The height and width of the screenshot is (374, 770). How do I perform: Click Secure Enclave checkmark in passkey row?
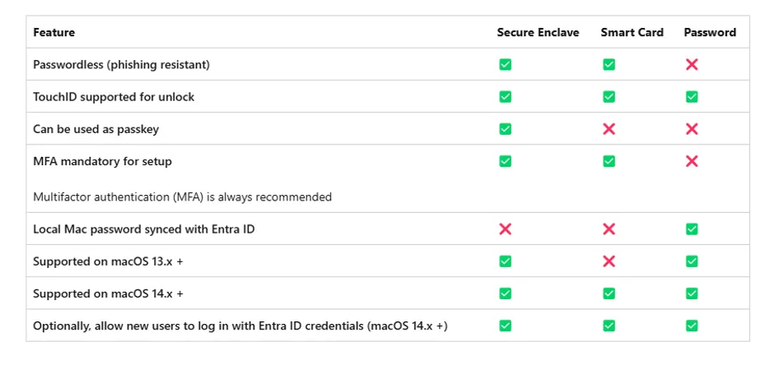point(505,129)
